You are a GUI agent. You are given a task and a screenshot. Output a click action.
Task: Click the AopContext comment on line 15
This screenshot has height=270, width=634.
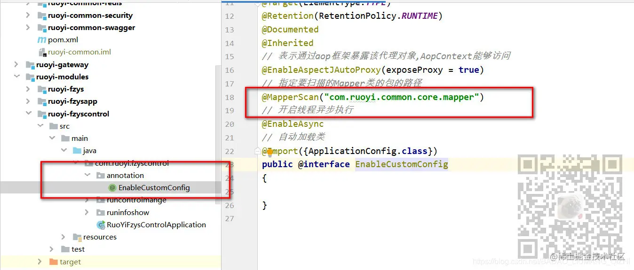pos(387,56)
